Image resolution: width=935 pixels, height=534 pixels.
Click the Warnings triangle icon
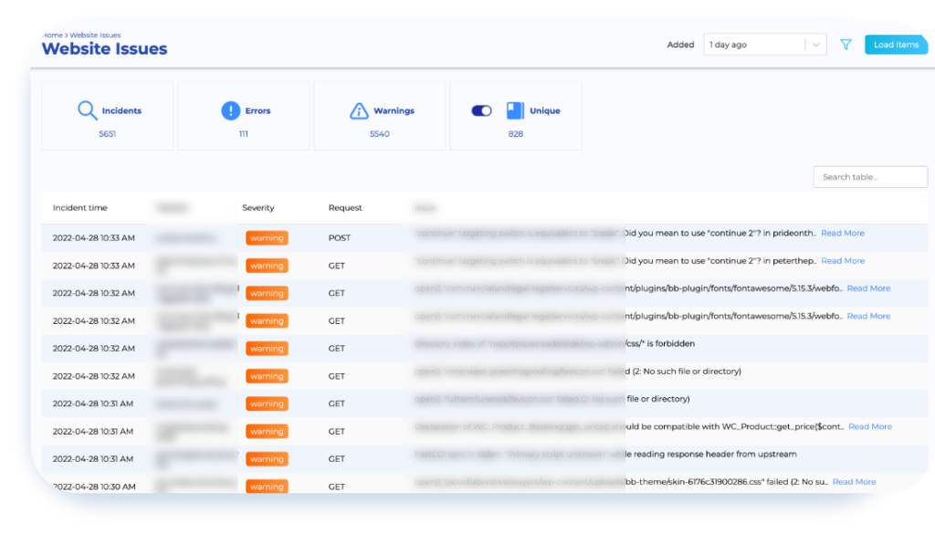(x=357, y=110)
